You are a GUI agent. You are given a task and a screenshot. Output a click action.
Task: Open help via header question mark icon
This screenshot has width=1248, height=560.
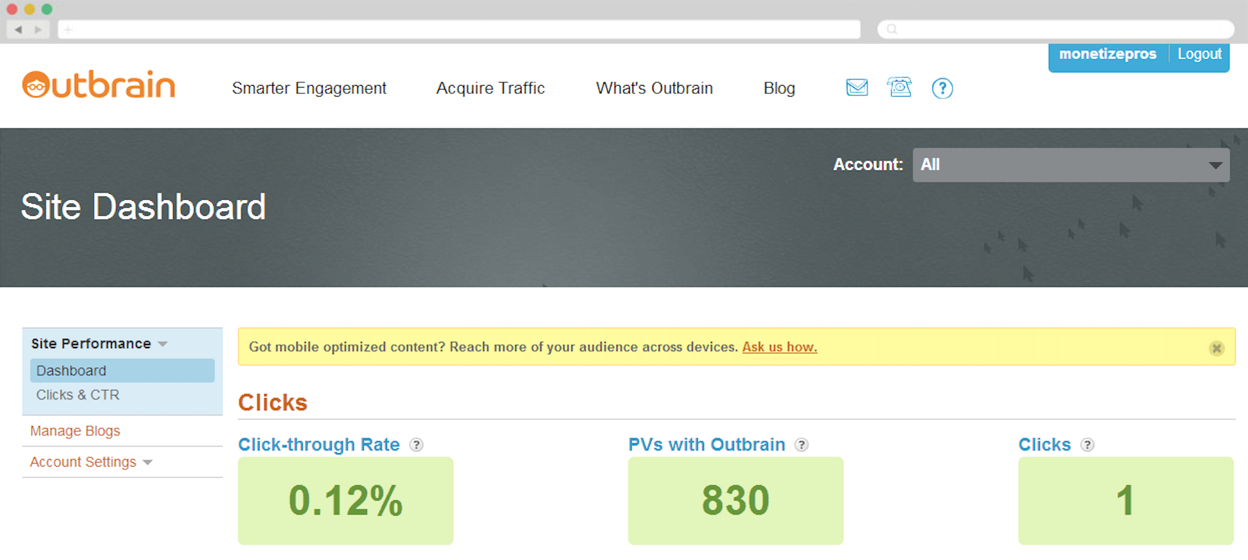[942, 88]
